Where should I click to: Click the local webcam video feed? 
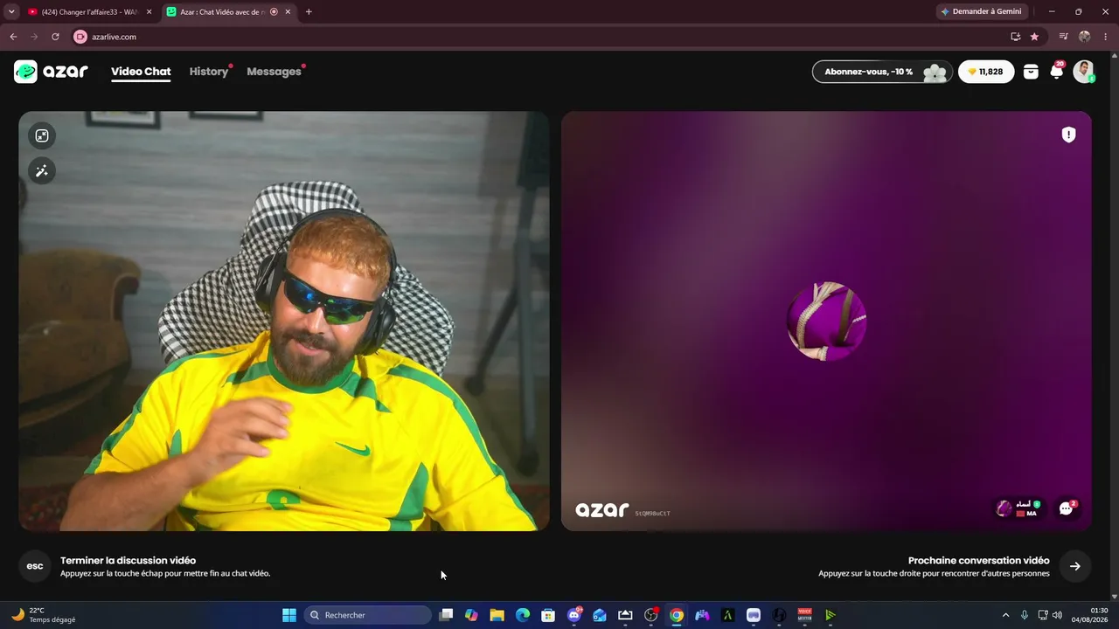point(284,321)
